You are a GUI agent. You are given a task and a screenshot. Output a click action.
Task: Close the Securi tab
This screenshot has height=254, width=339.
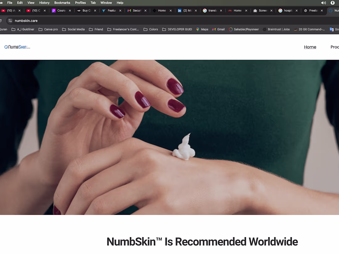[x=145, y=10]
